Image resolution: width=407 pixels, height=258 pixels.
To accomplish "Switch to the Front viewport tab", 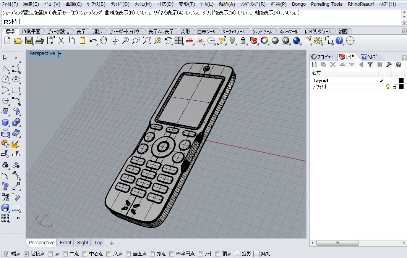I will point(66,243).
